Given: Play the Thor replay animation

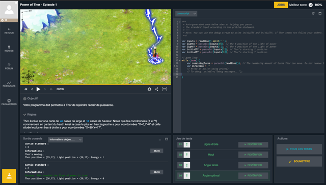Looking at the screenshot, I should [x=38, y=89].
